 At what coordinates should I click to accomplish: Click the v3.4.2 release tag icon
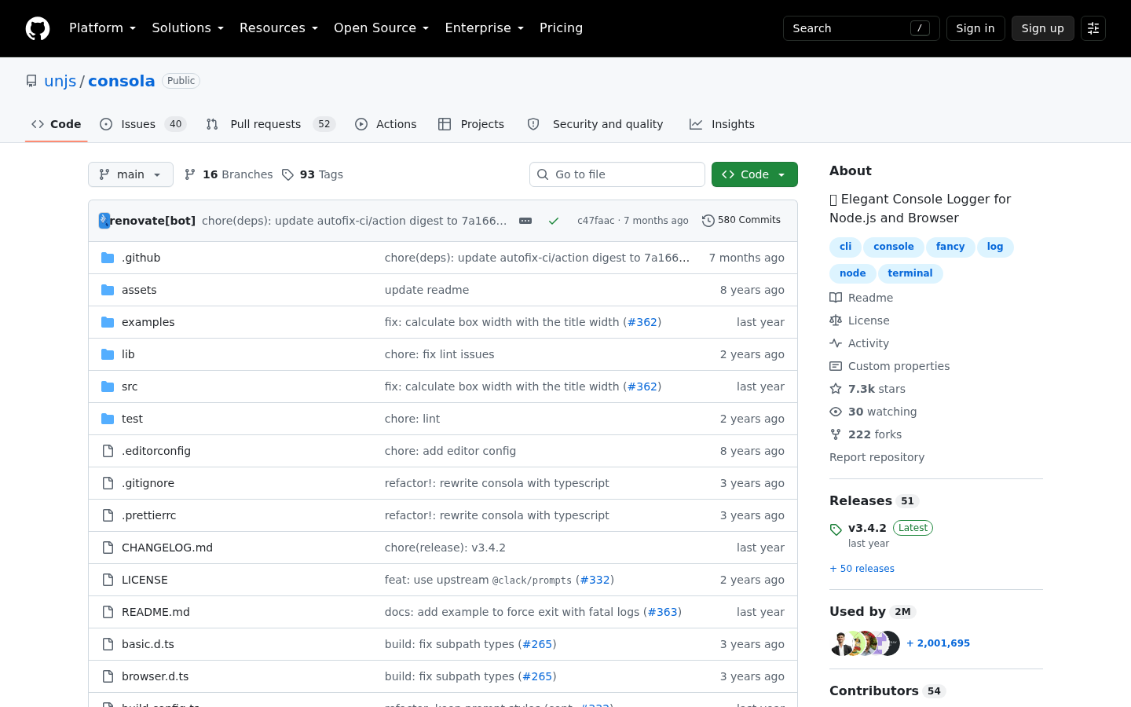pyautogui.click(x=836, y=529)
